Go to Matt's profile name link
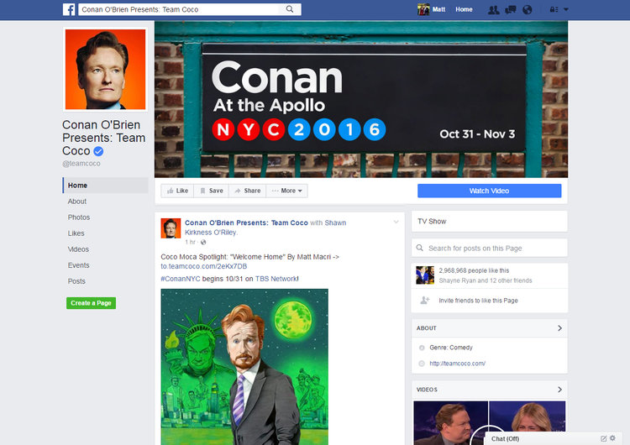Image resolution: width=630 pixels, height=445 pixels. (x=438, y=9)
